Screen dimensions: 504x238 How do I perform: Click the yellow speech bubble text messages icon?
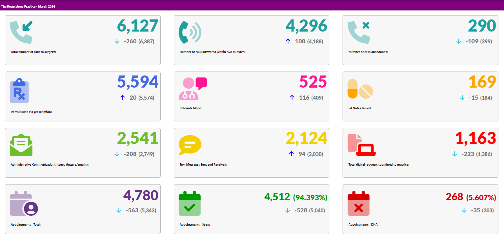[190, 145]
